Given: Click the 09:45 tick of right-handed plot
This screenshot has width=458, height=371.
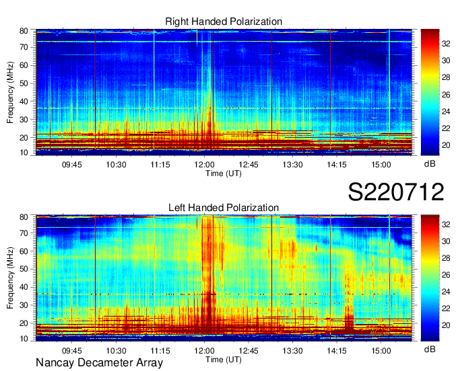Looking at the screenshot, I should tap(72, 165).
